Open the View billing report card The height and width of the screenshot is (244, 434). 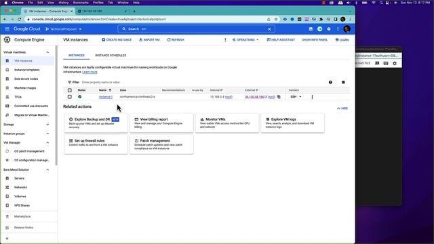point(161,123)
